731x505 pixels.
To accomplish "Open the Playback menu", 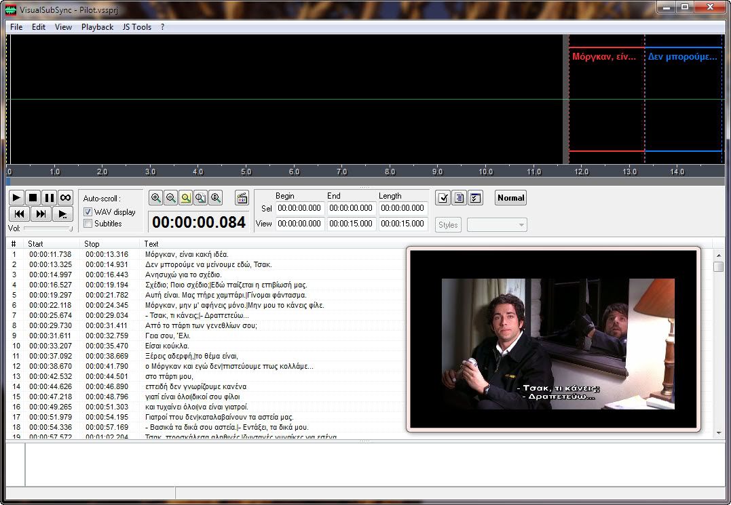I will point(97,27).
